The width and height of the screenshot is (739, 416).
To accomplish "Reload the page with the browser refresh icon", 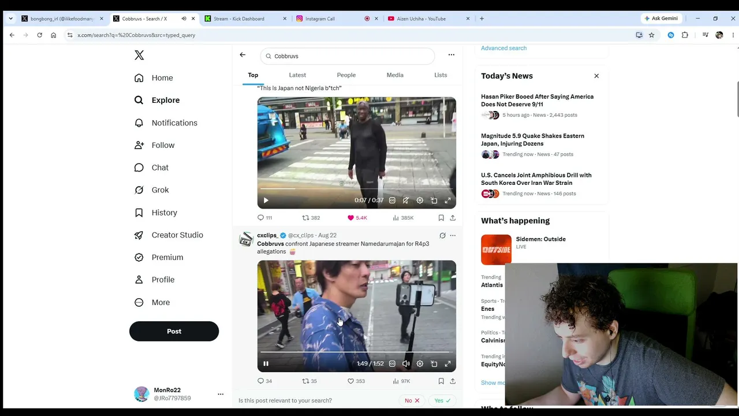I will coord(39,35).
